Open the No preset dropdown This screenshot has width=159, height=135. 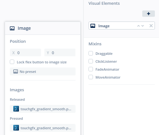[43, 72]
